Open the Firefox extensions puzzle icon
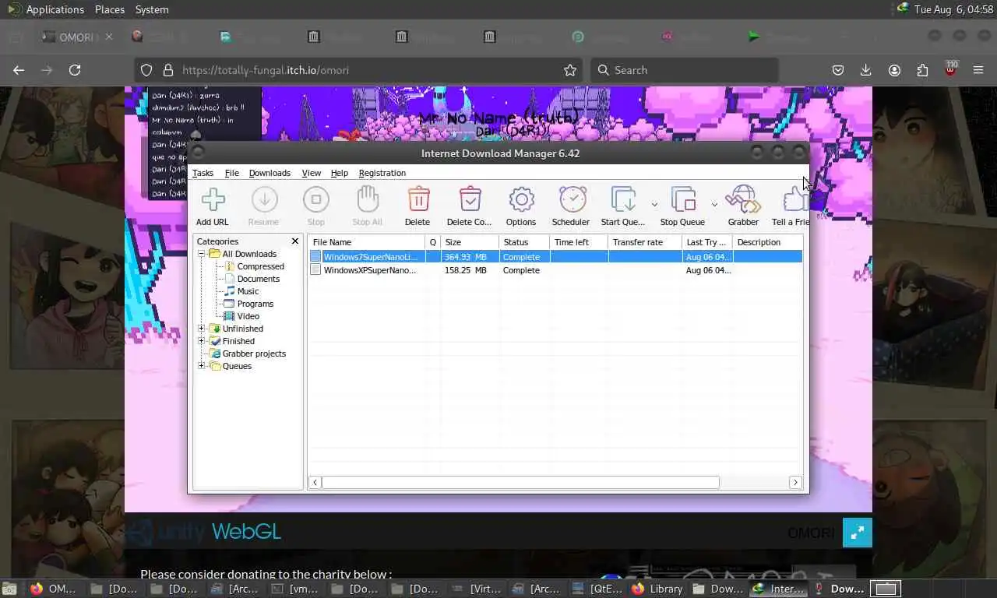This screenshot has width=997, height=598. point(922,70)
